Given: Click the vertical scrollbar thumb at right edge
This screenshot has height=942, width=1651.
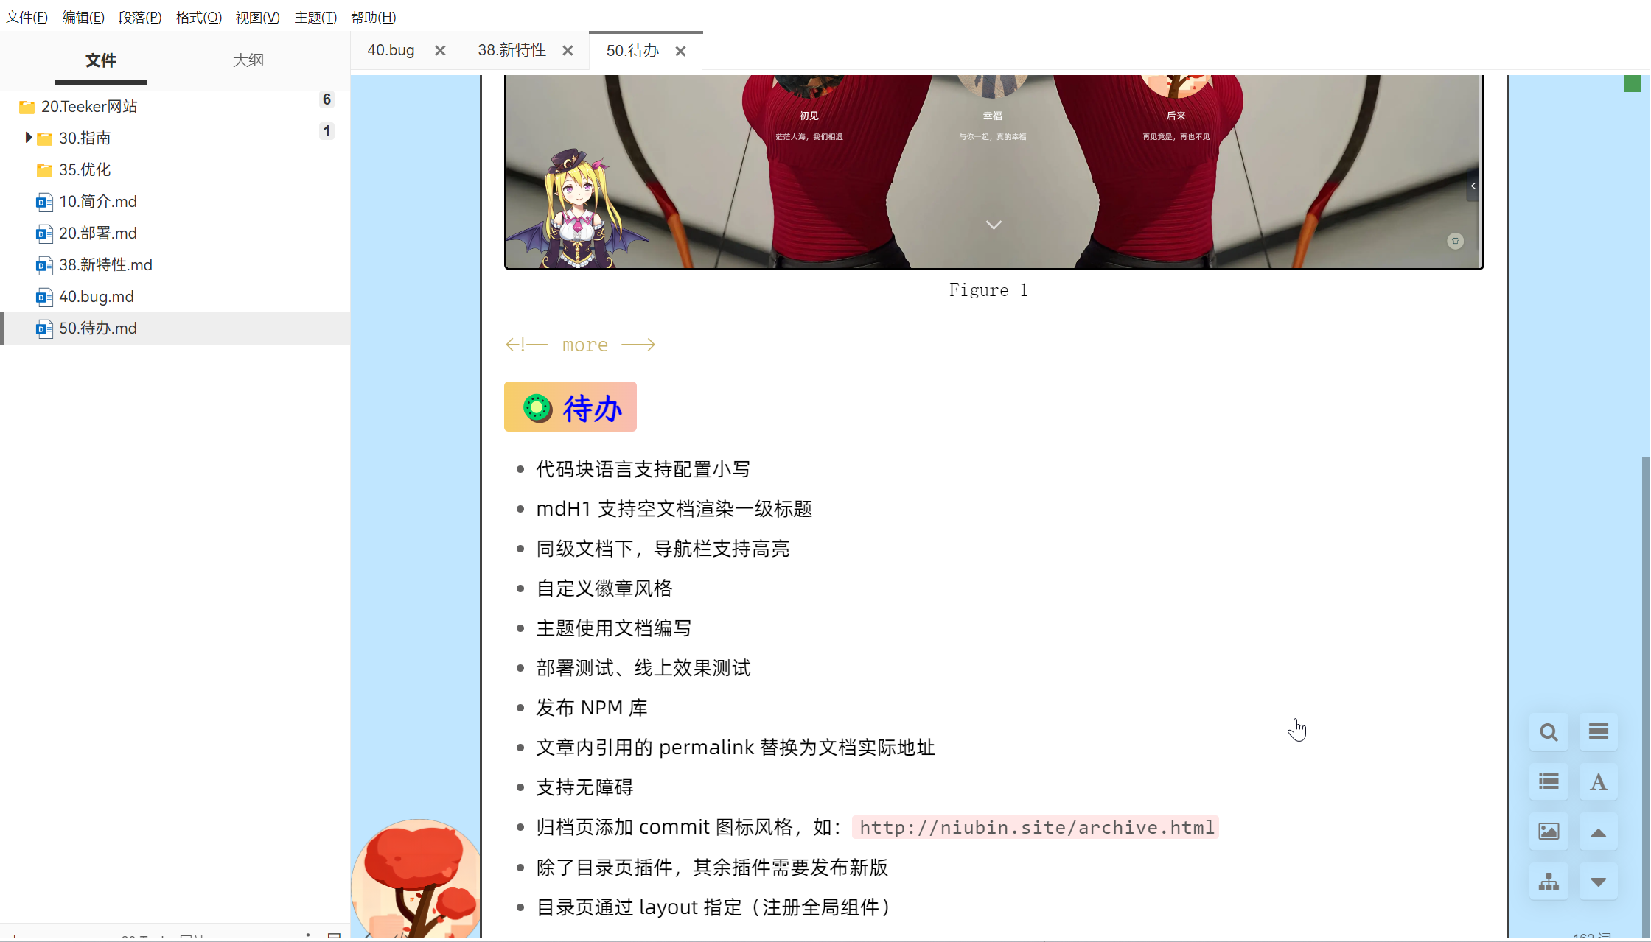Looking at the screenshot, I should (x=1646, y=696).
